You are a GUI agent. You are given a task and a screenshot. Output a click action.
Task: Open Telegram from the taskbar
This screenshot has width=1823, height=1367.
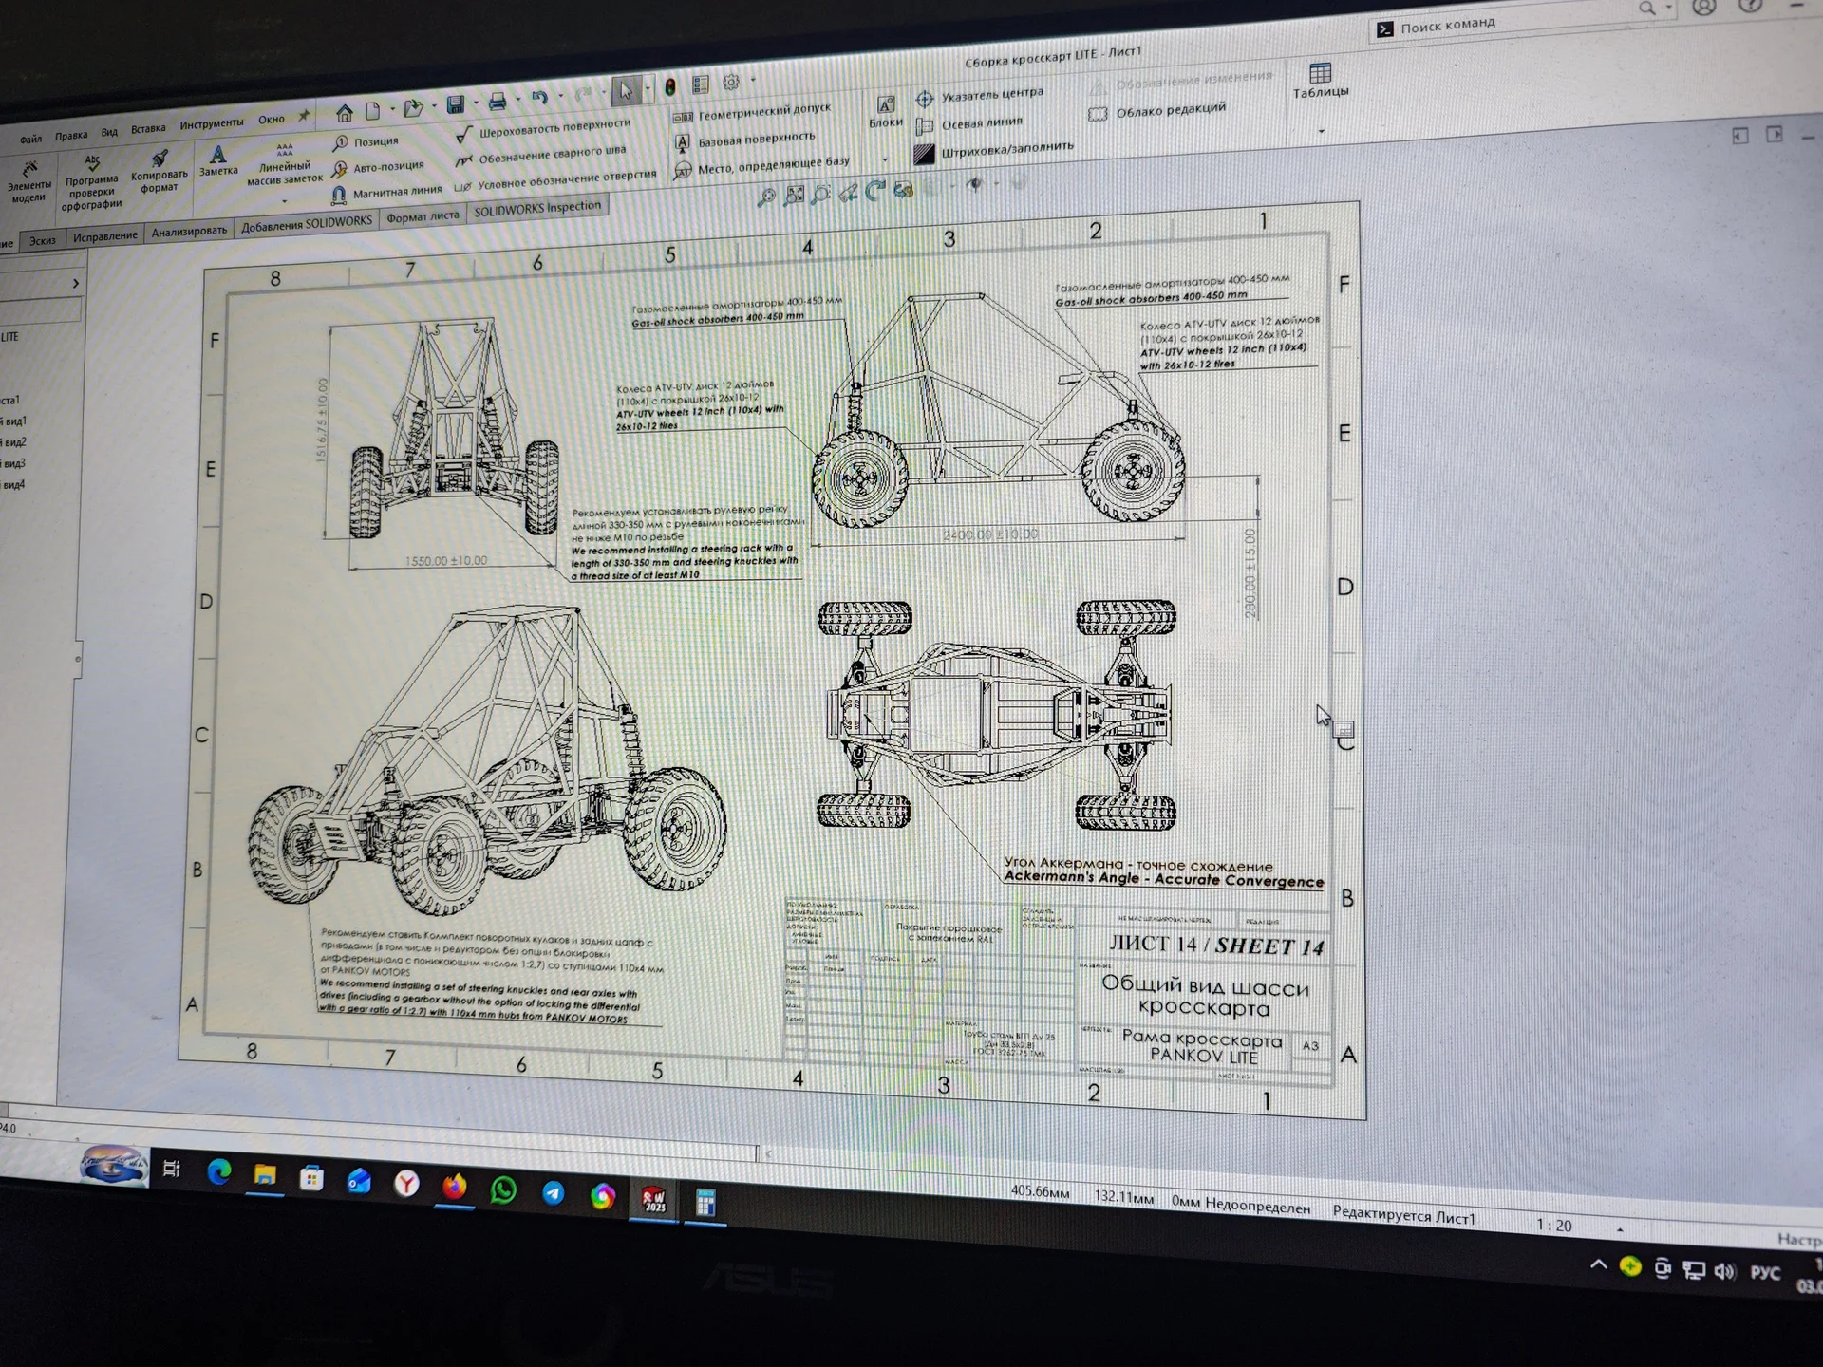tap(553, 1192)
